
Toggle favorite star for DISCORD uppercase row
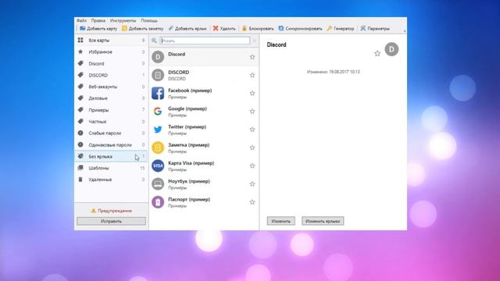click(252, 75)
